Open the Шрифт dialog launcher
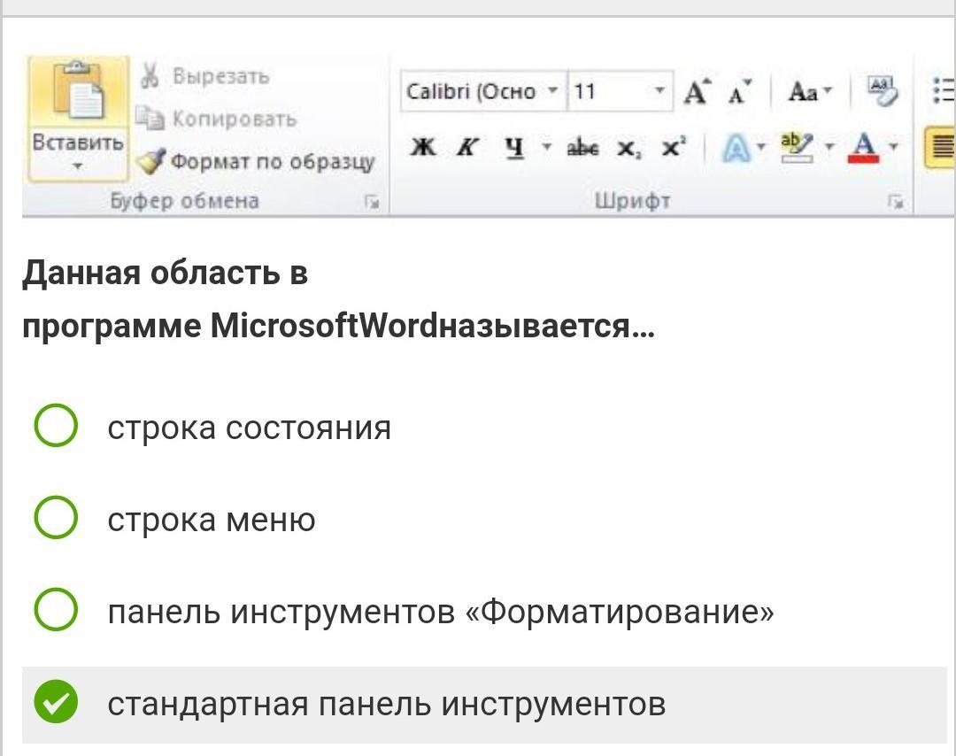 tap(894, 201)
